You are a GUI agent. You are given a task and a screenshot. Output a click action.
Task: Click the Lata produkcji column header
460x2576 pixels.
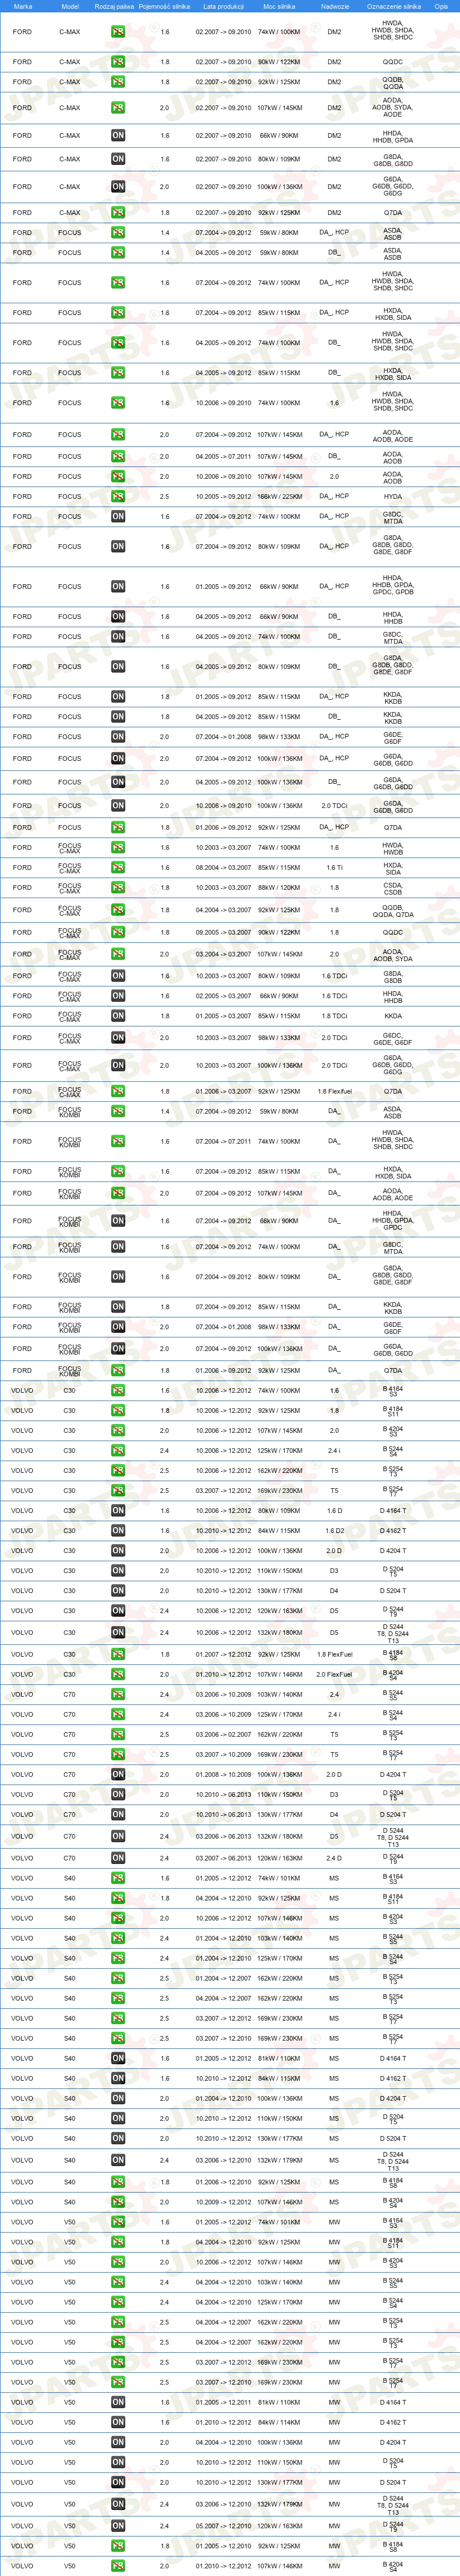click(224, 6)
